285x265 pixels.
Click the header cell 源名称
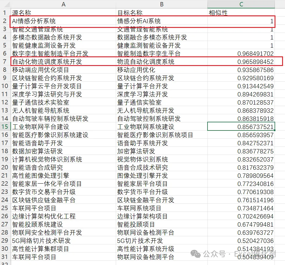point(64,13)
